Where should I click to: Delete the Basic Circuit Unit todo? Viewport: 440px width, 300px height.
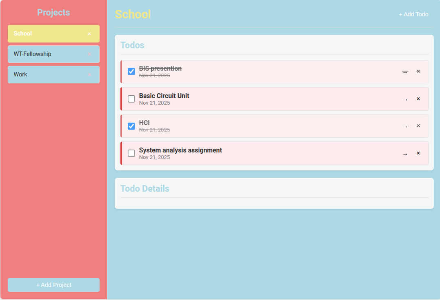pos(418,99)
